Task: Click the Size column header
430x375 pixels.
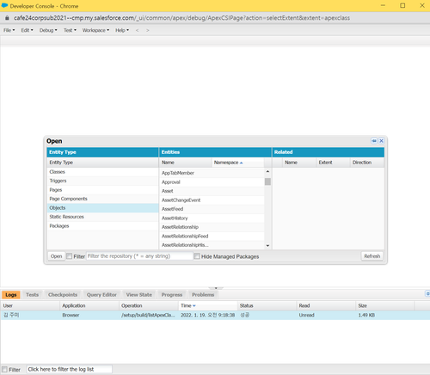Action: pyautogui.click(x=385, y=306)
